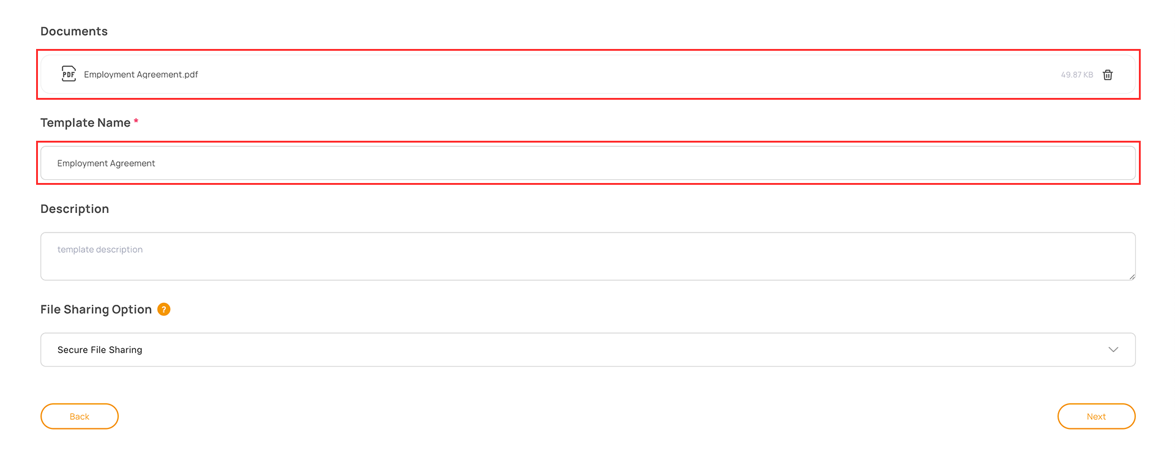Click the Description field label
1175x459 pixels.
pos(75,209)
